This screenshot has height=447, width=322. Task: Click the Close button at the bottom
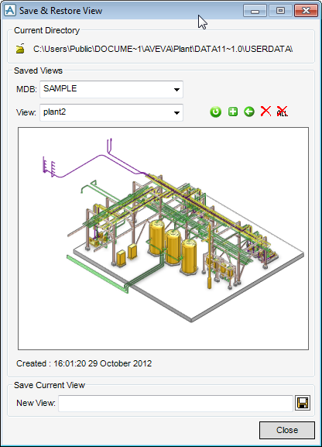tap(287, 430)
